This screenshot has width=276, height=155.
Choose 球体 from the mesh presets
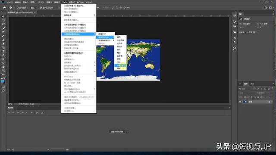pyautogui.click(x=120, y=65)
